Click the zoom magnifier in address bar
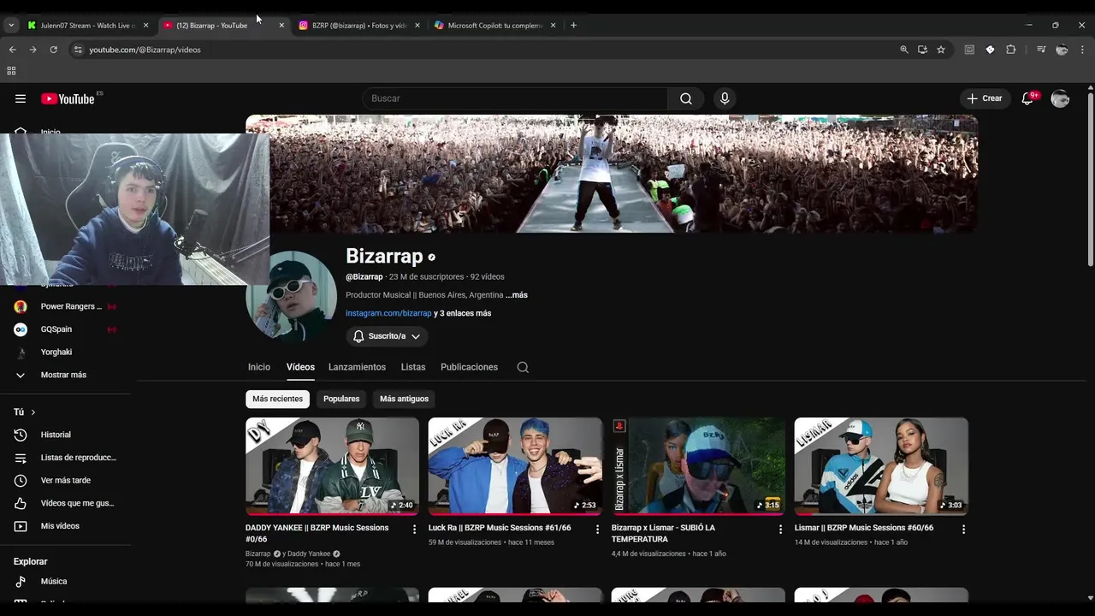1095x616 pixels. click(x=904, y=50)
